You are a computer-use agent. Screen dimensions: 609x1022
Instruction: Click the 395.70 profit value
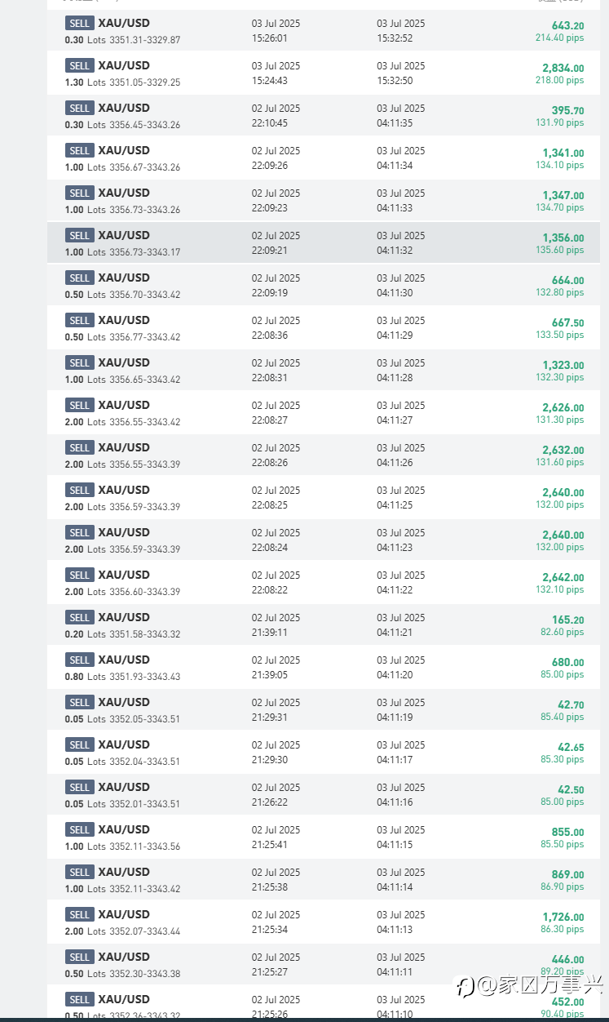[567, 111]
